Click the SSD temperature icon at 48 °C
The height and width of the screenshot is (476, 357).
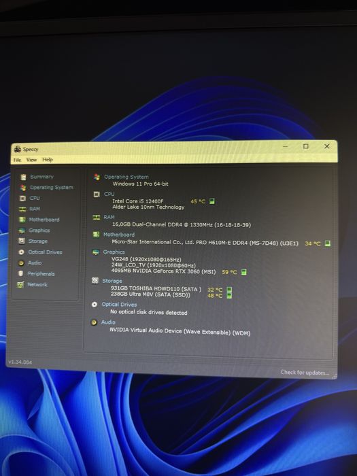coord(229,295)
